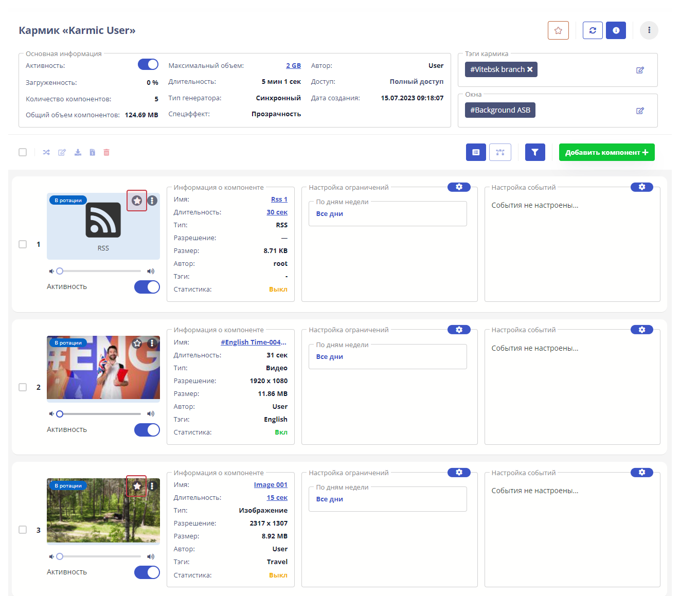Click the download icon in toolbar
680x596 pixels.
pyautogui.click(x=78, y=152)
